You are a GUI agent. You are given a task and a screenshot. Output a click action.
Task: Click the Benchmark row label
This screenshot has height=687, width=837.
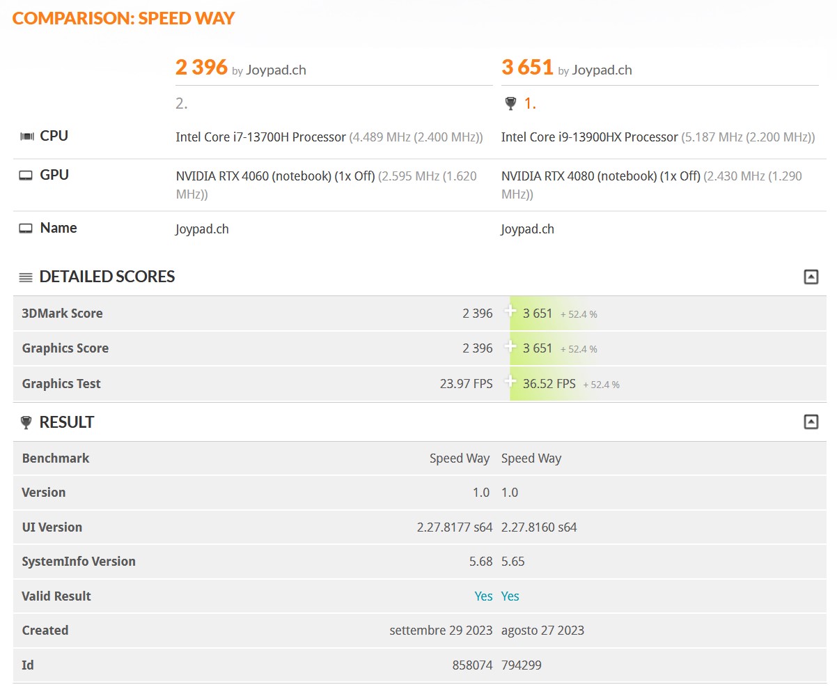click(x=56, y=458)
